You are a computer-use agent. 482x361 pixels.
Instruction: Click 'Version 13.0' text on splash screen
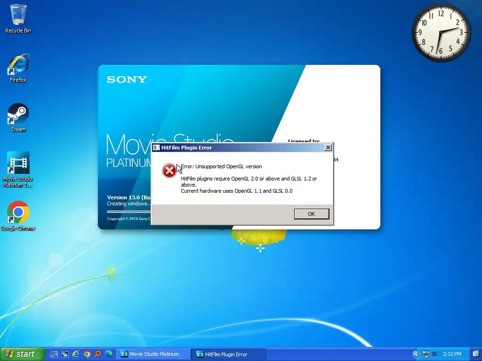[x=129, y=197]
